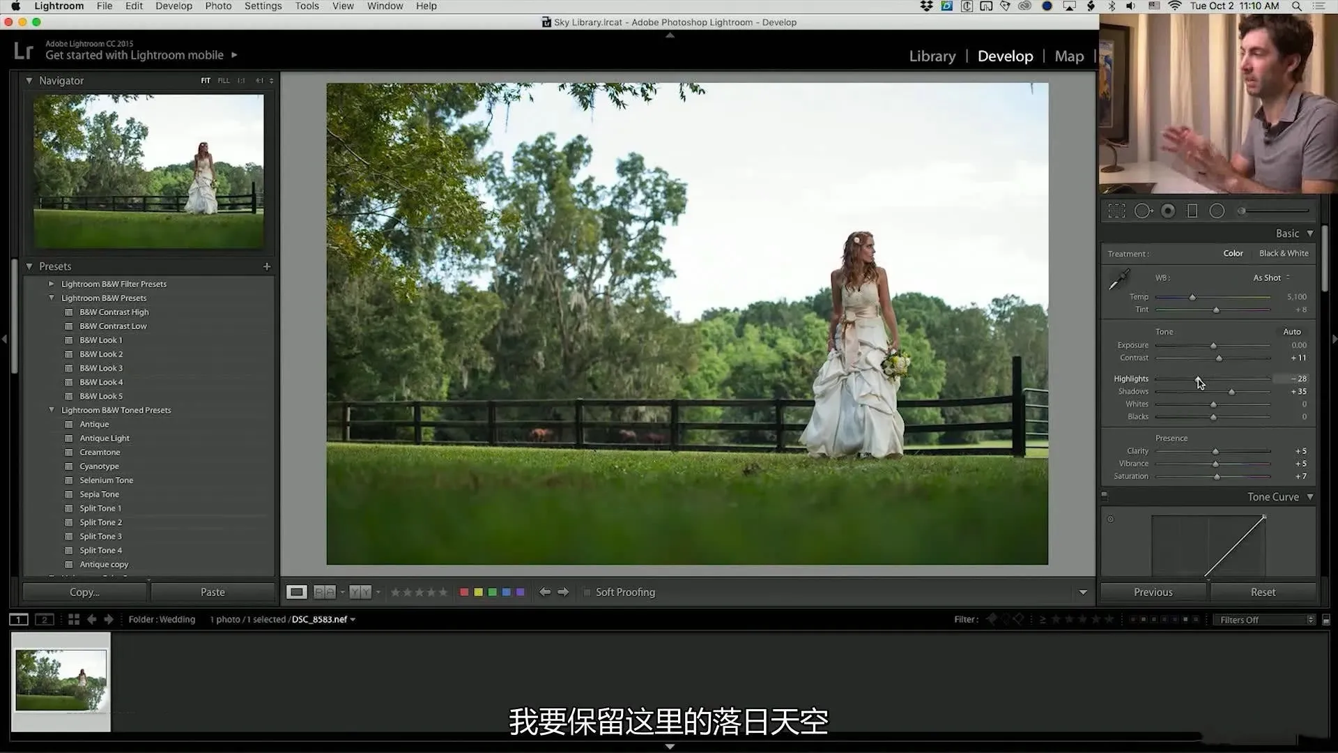This screenshot has width=1338, height=753.
Task: Click the Loupe view icon in toolbar
Action: click(x=296, y=592)
